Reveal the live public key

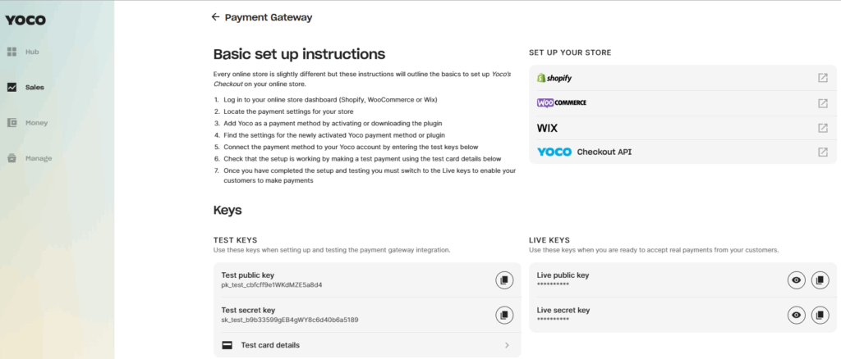tap(796, 280)
